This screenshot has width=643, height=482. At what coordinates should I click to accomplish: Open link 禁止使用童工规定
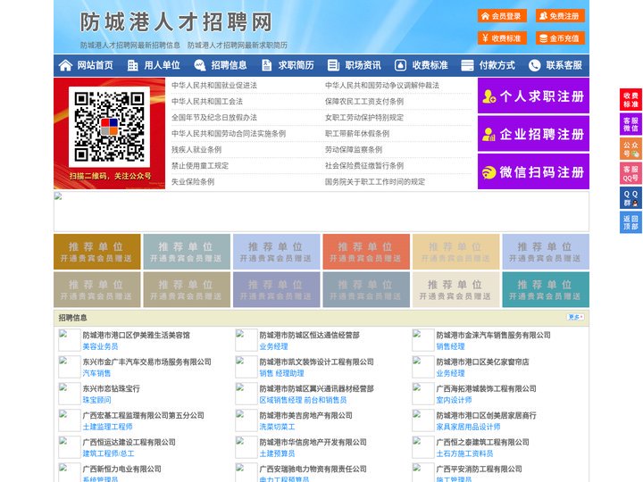200,166
